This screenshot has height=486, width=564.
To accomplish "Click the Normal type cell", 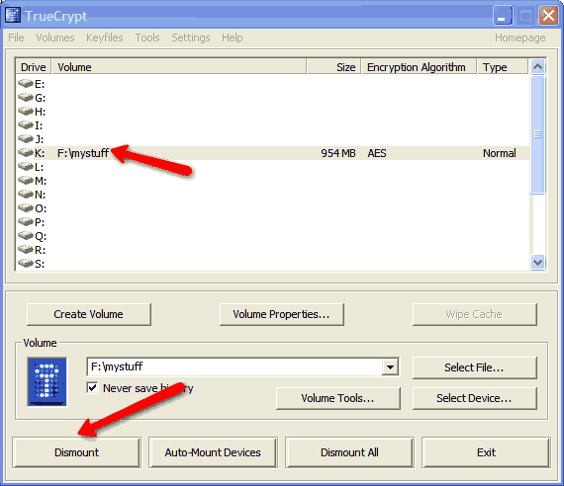I will [500, 153].
